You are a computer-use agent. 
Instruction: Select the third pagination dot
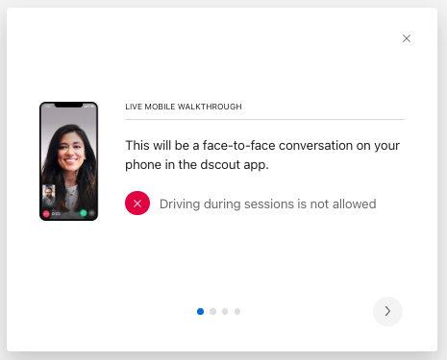[225, 311]
